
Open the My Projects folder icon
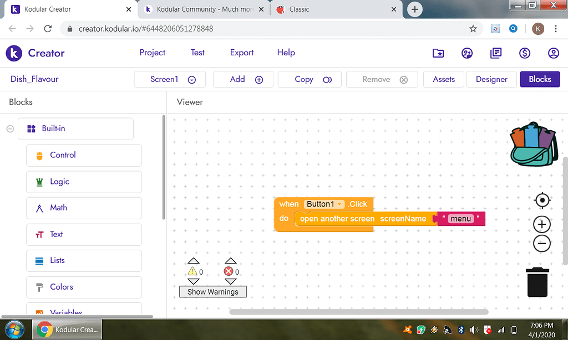[x=438, y=53]
